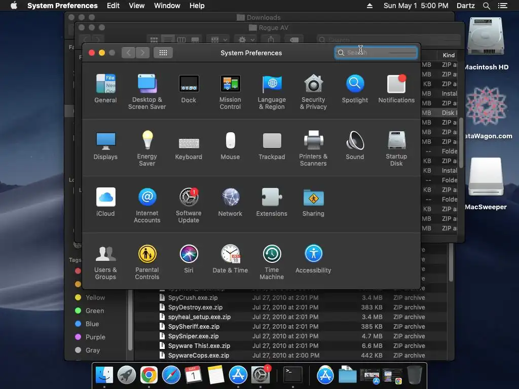Open Extensions preferences
The width and height of the screenshot is (519, 389).
(272, 202)
